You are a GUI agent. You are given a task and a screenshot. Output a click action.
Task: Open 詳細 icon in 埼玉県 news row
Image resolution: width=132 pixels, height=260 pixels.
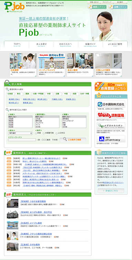pos(67,185)
